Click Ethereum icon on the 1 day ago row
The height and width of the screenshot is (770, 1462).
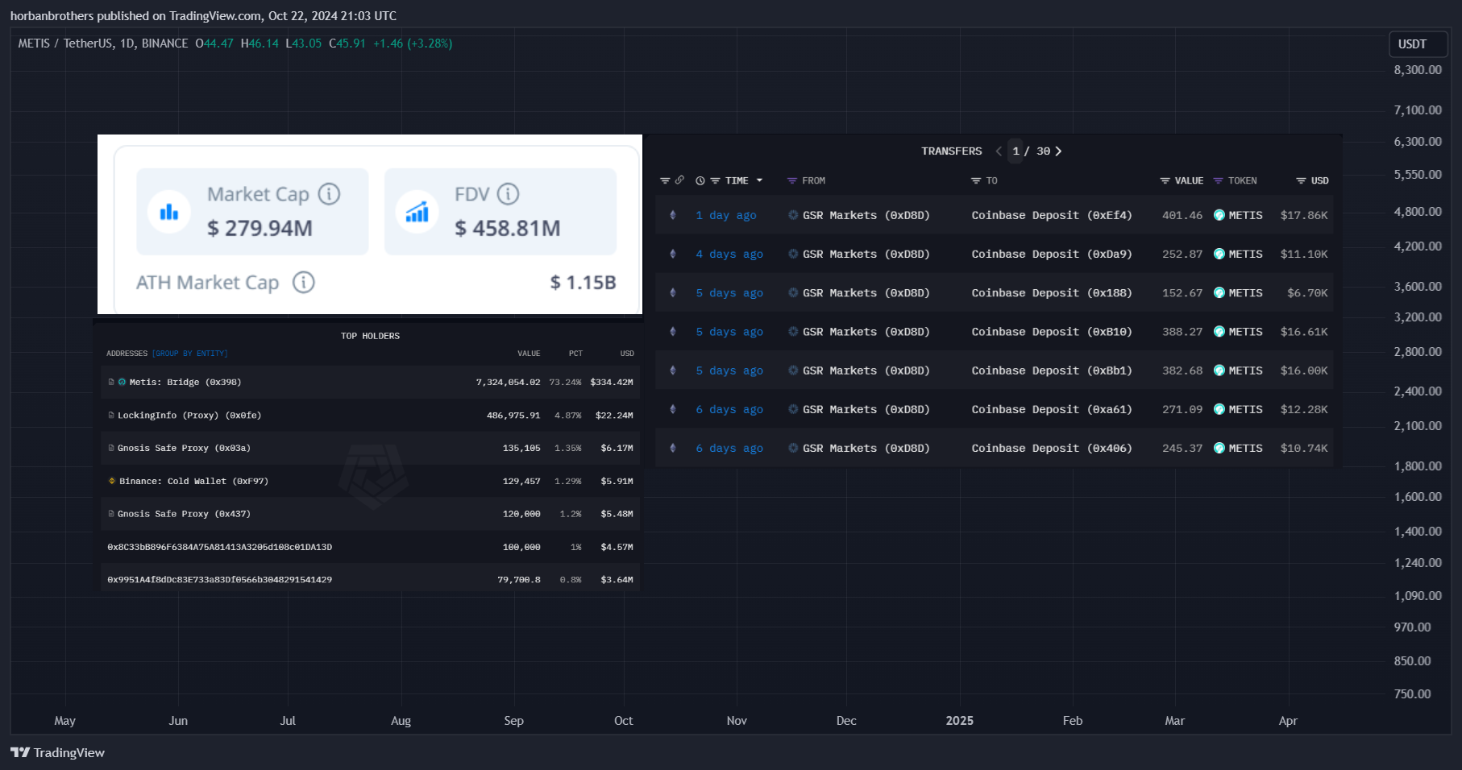[x=673, y=215]
